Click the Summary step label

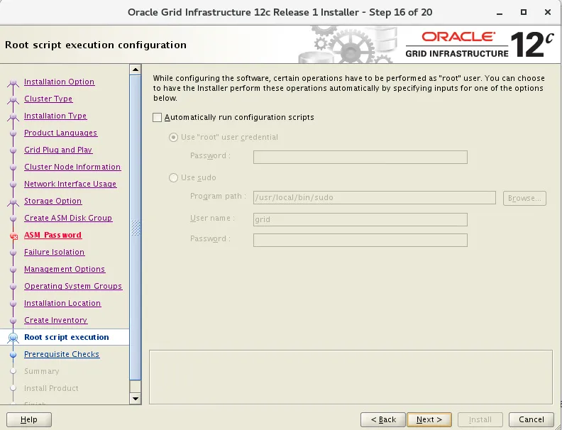(42, 371)
